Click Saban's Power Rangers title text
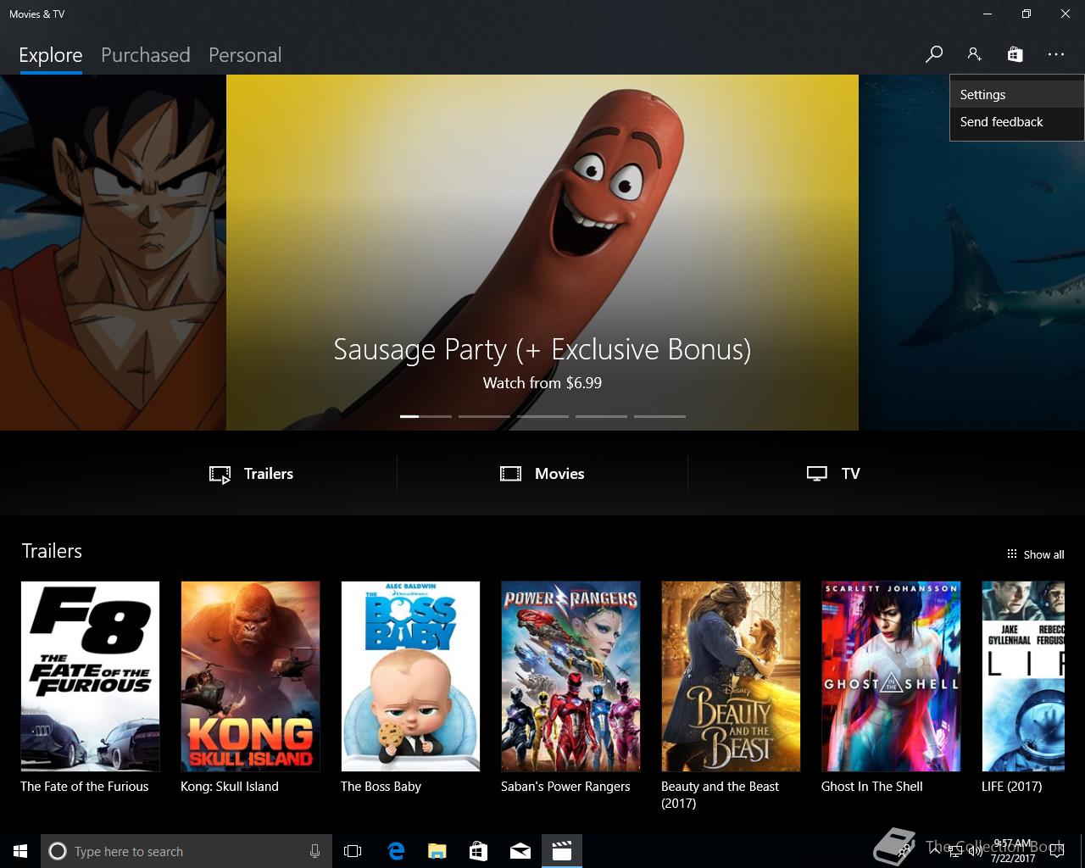The height and width of the screenshot is (868, 1085). coord(565,787)
